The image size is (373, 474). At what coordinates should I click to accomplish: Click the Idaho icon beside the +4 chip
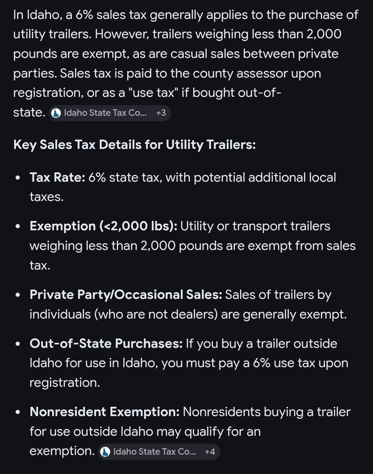[x=105, y=451]
